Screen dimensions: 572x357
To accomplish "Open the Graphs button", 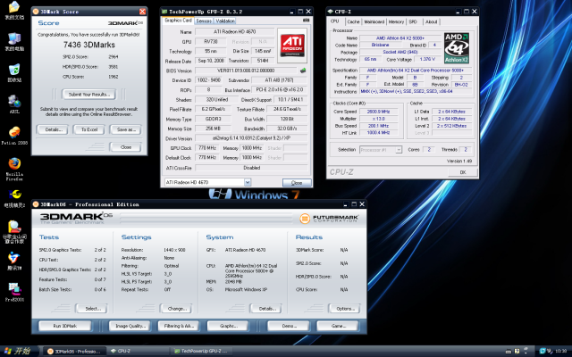I will click(229, 326).
